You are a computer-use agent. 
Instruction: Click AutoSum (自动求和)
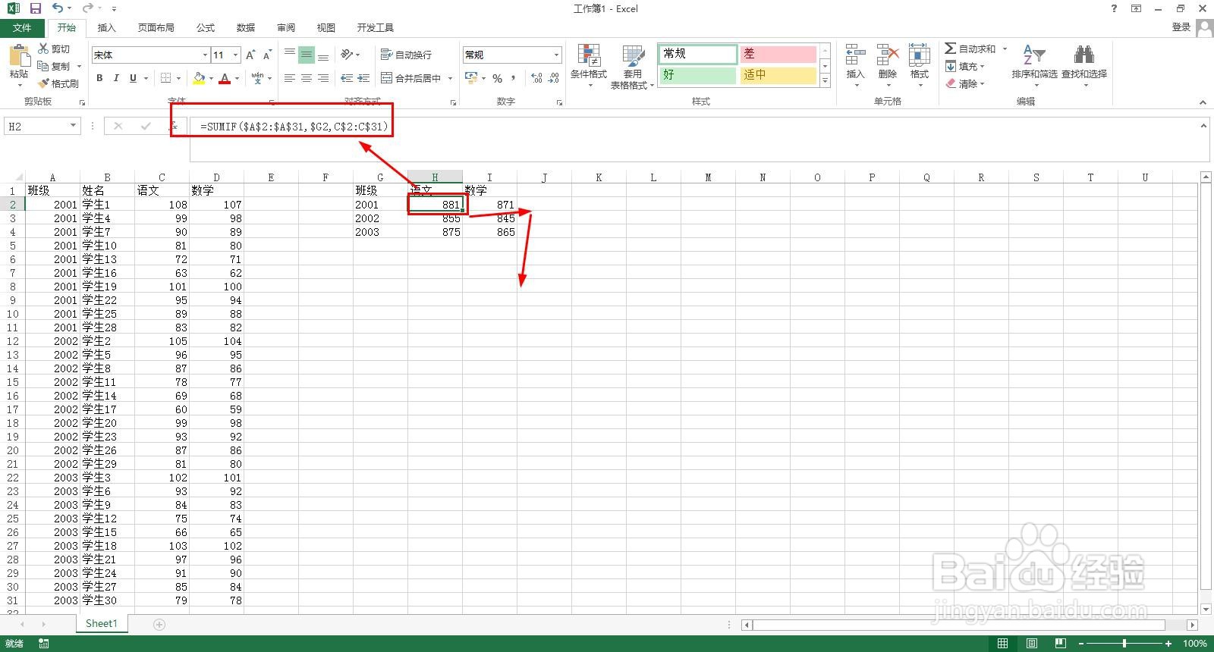coord(970,49)
